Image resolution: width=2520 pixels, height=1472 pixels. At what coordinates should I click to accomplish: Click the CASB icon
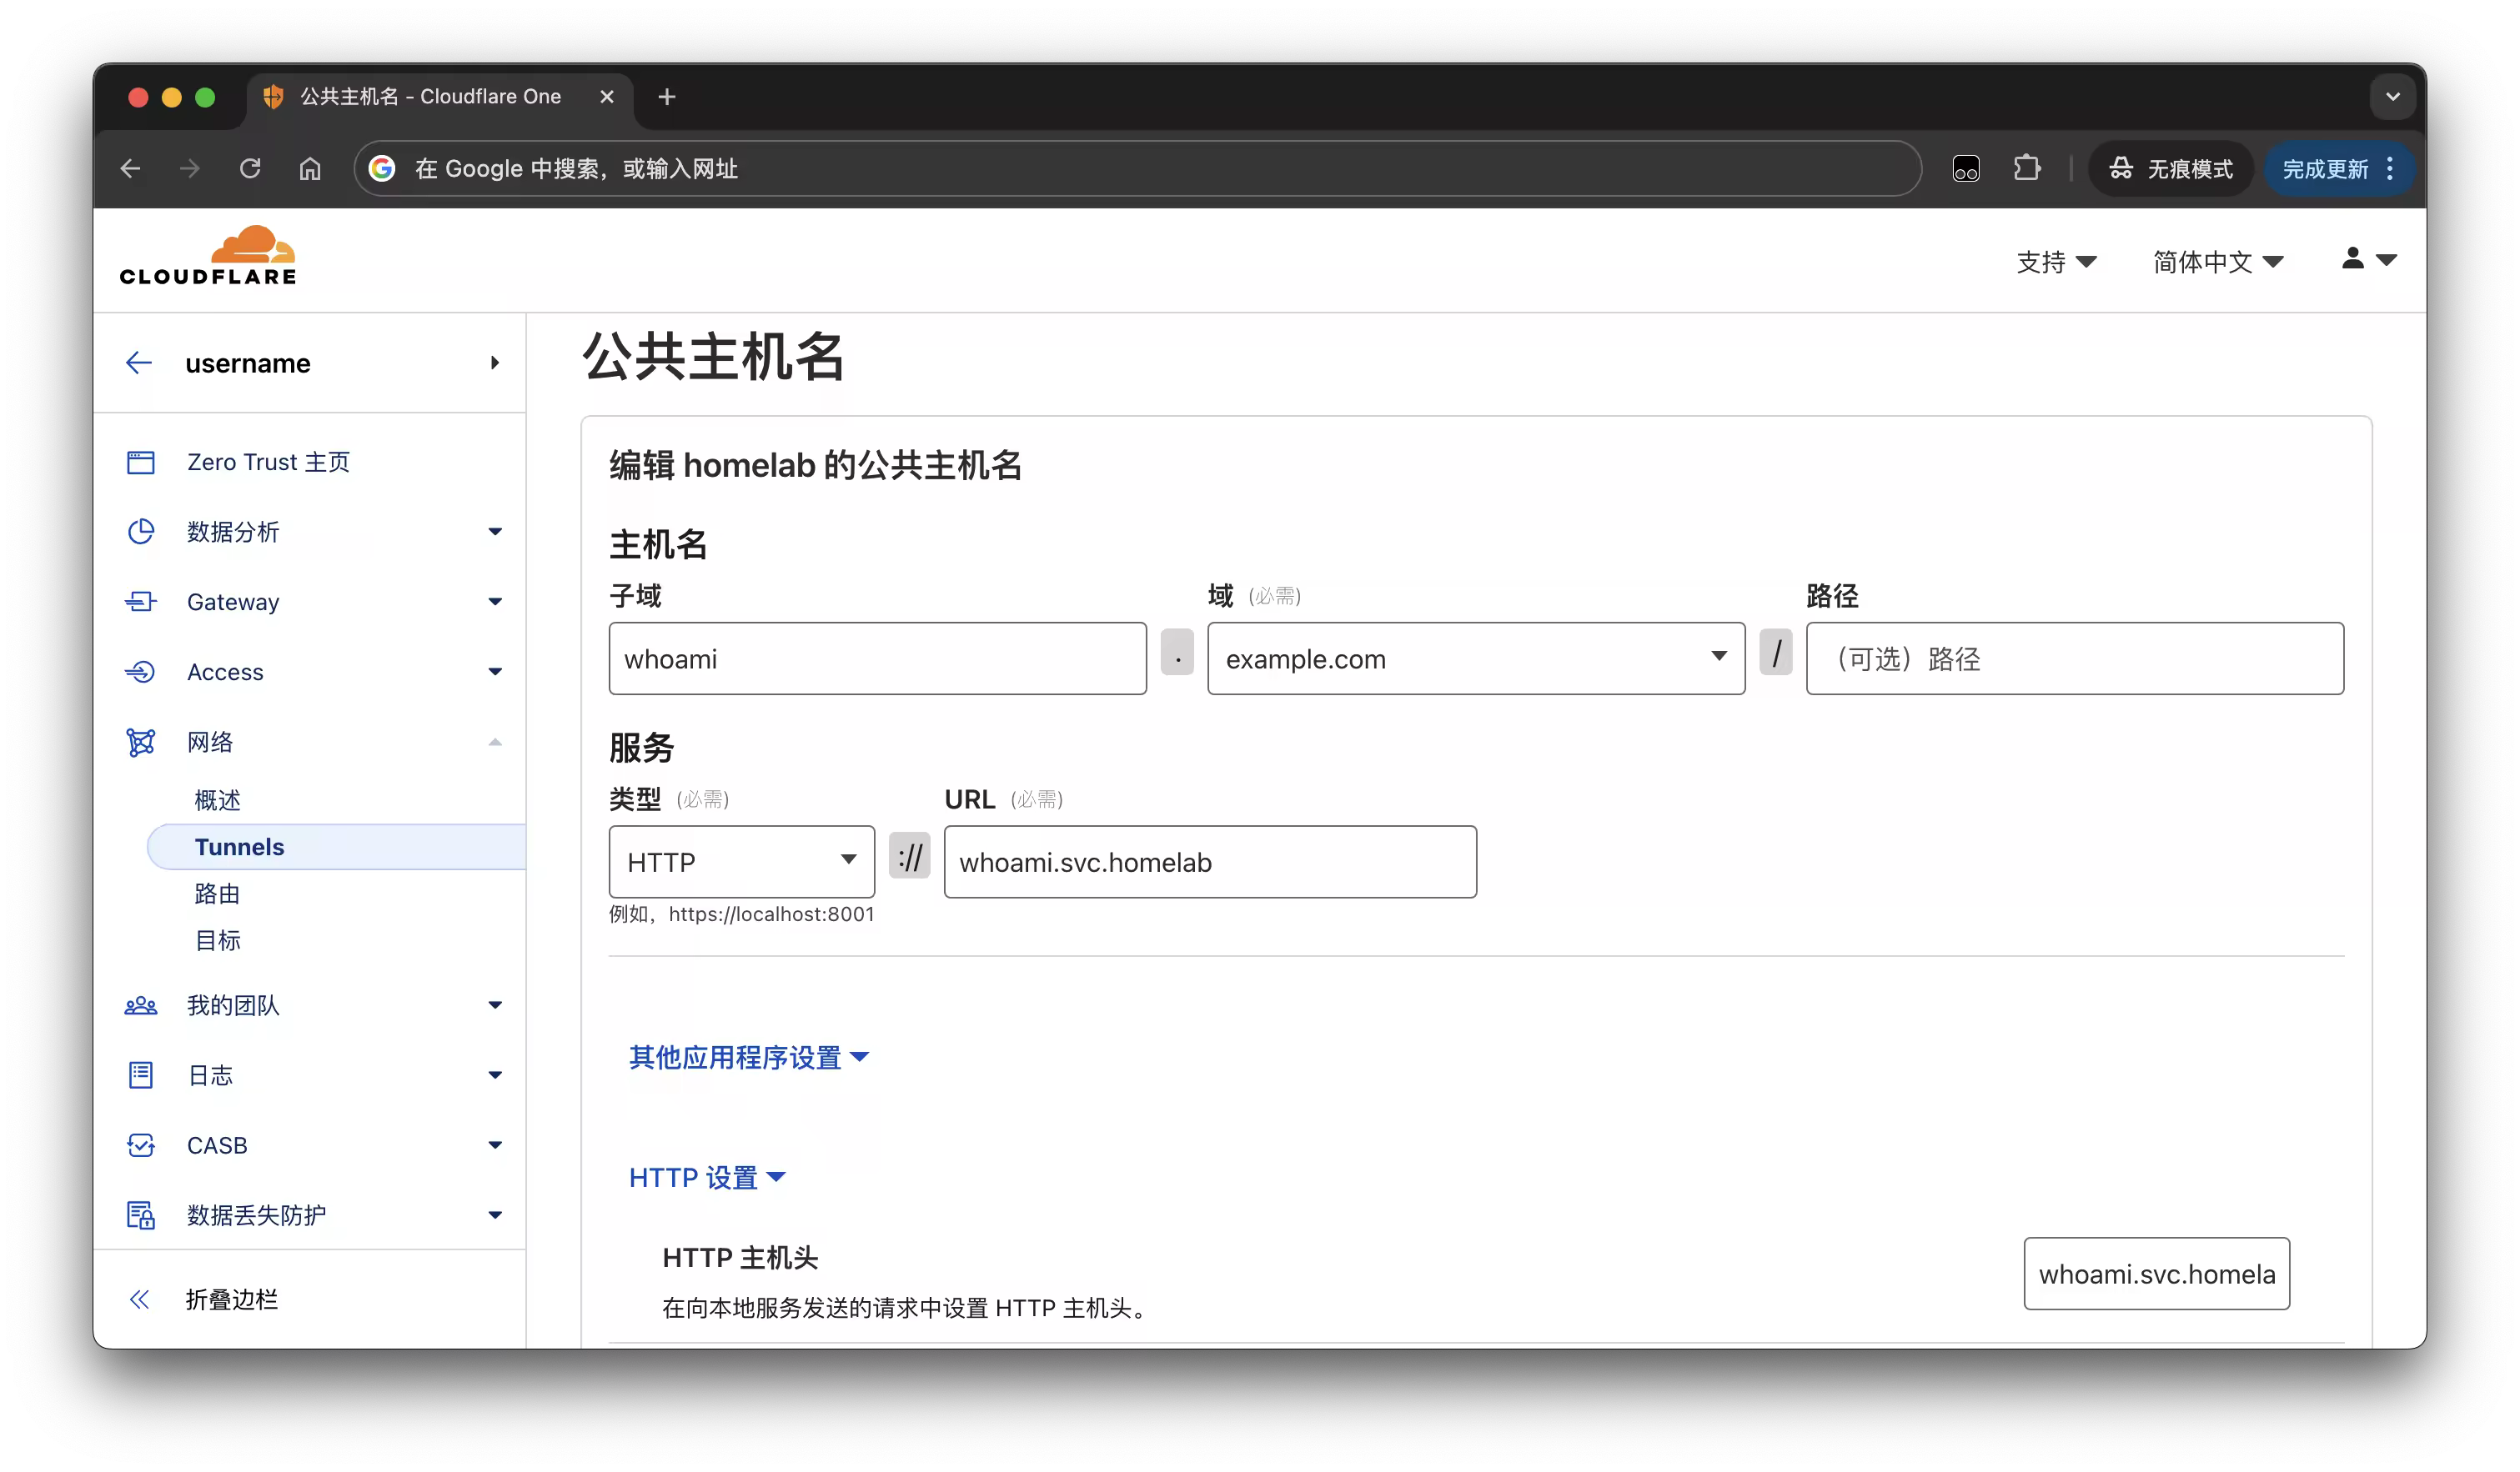click(x=141, y=1145)
